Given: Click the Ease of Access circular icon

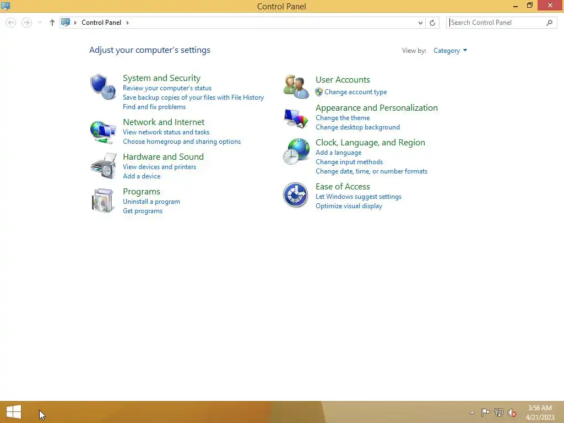Looking at the screenshot, I should coord(295,195).
